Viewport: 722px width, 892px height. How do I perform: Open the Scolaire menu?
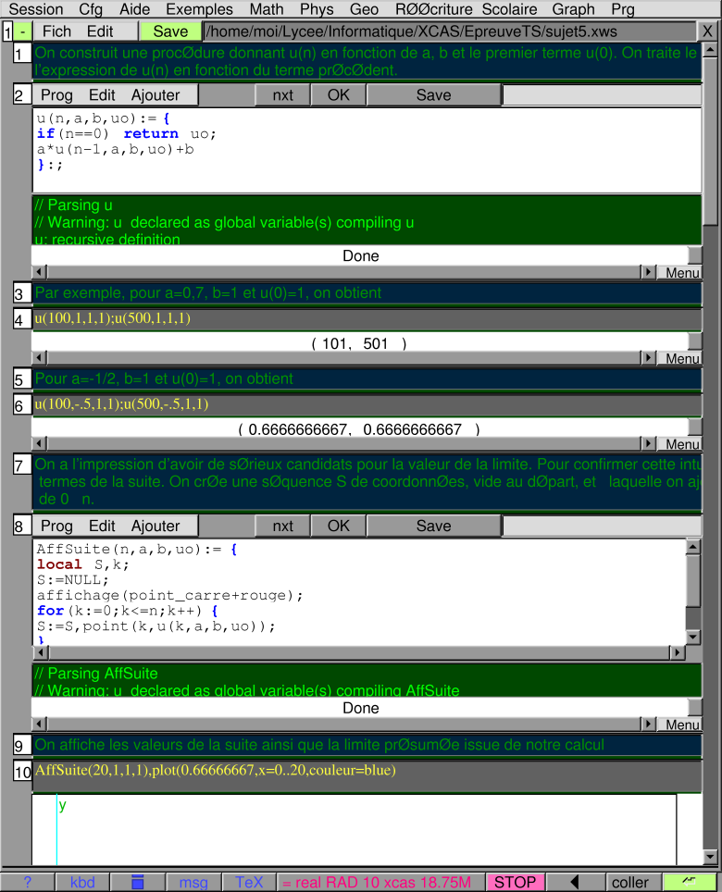pos(509,9)
